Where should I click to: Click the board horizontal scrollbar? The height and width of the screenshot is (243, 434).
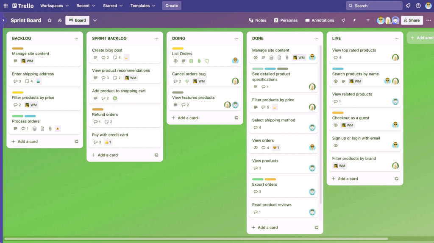point(196,239)
